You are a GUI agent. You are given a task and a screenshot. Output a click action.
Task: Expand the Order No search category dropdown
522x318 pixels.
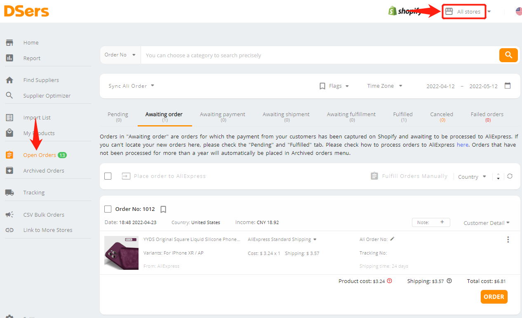pos(120,55)
